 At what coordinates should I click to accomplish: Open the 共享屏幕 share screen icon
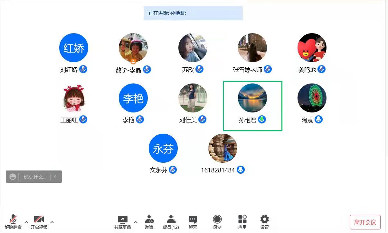coord(123,220)
